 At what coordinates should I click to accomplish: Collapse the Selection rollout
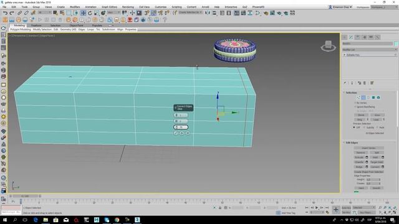[x=351, y=93]
